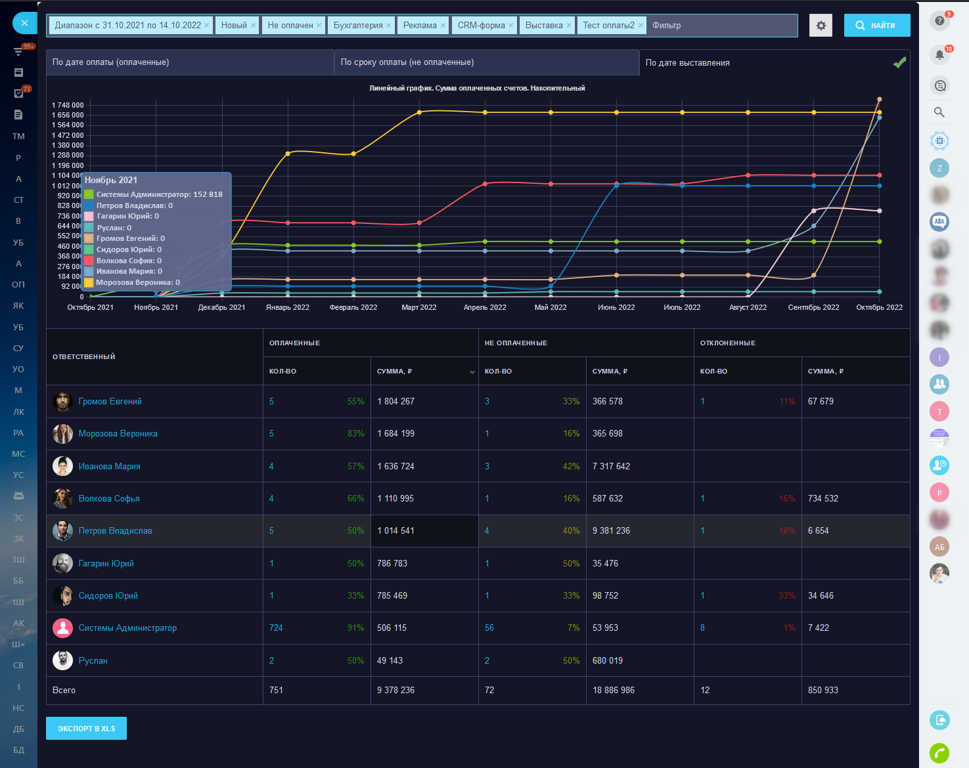Open tasks icon with 73 badge
The height and width of the screenshot is (768, 969).
click(18, 93)
